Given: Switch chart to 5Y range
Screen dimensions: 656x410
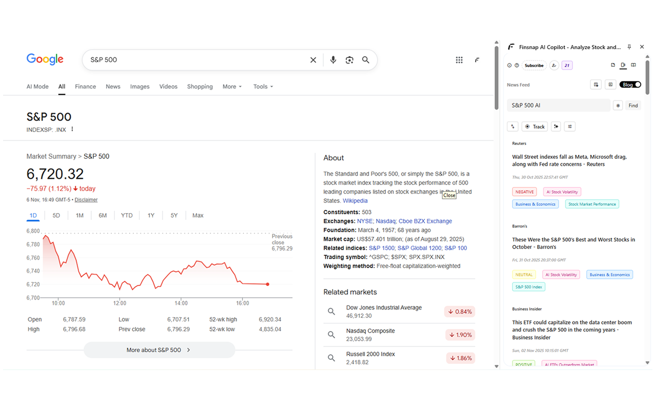Looking at the screenshot, I should [174, 215].
